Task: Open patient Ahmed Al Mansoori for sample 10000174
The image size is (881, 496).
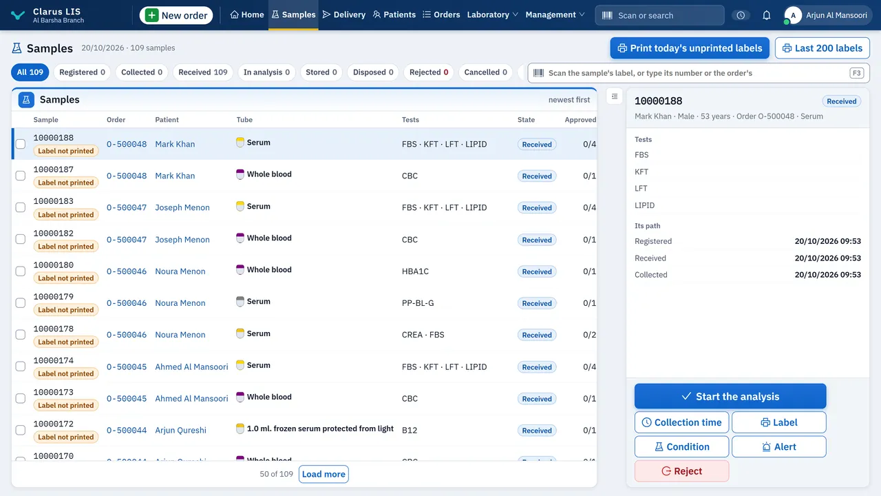Action: (x=191, y=366)
